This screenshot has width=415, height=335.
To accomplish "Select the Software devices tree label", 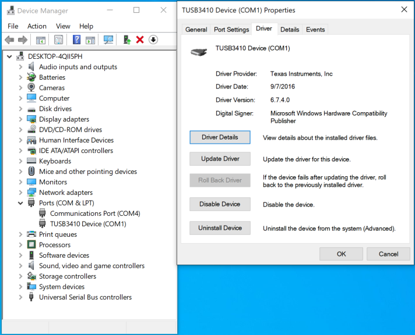I will pyautogui.click(x=64, y=255).
